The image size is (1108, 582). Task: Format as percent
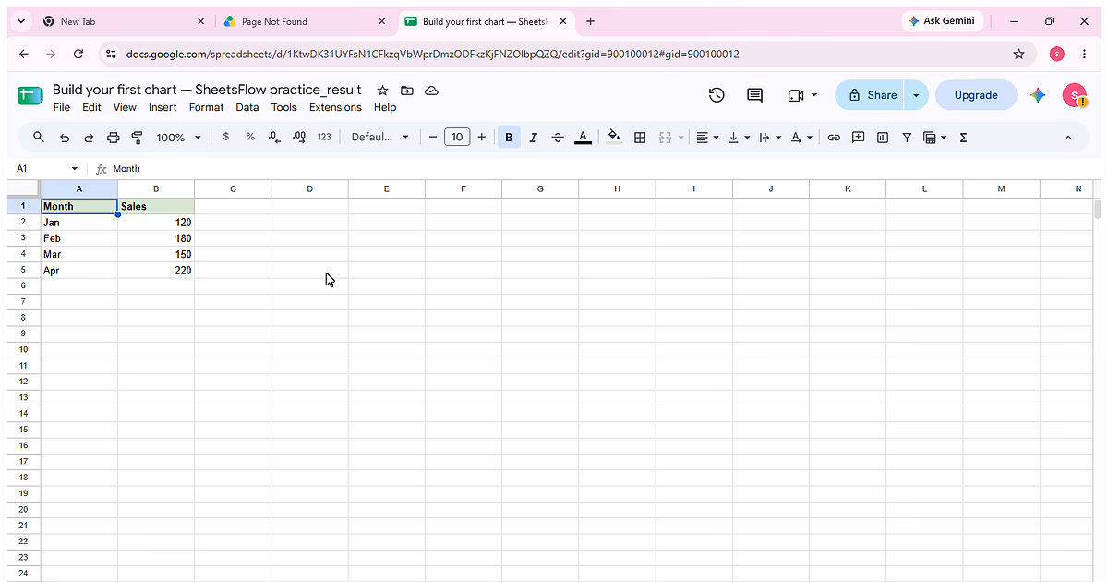point(250,137)
